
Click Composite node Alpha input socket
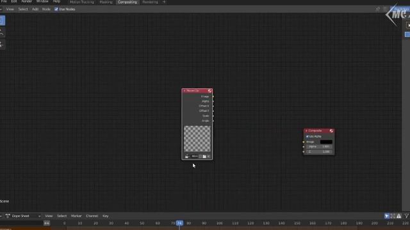pos(304,147)
